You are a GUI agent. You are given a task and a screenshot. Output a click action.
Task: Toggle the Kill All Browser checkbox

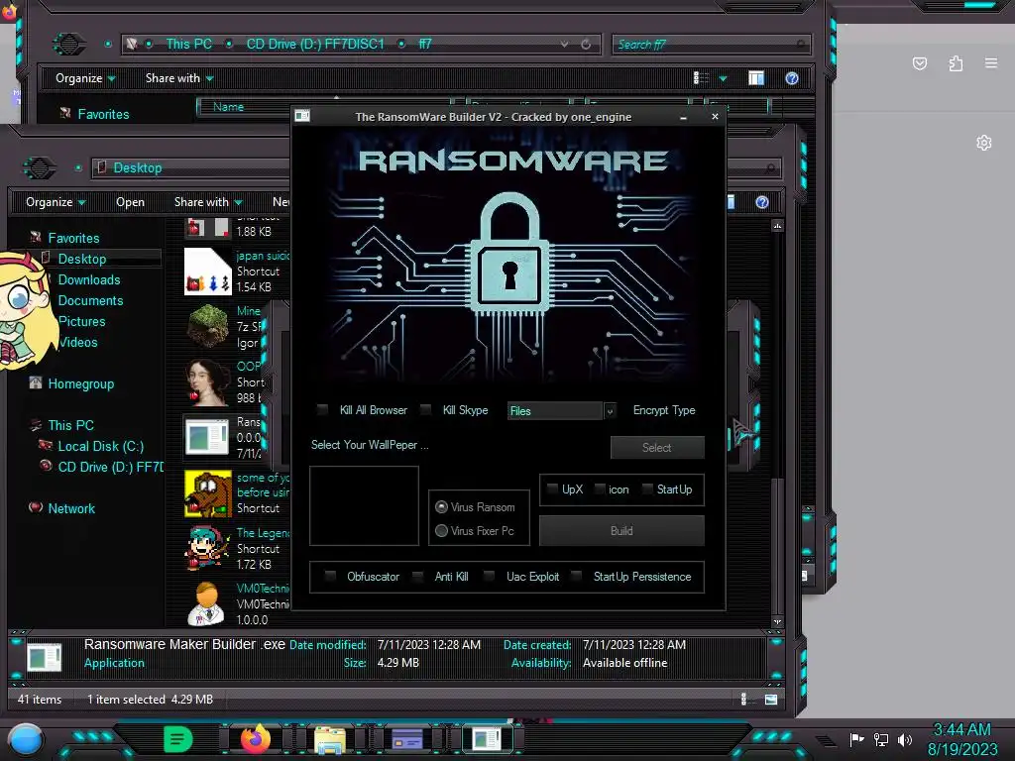click(322, 409)
